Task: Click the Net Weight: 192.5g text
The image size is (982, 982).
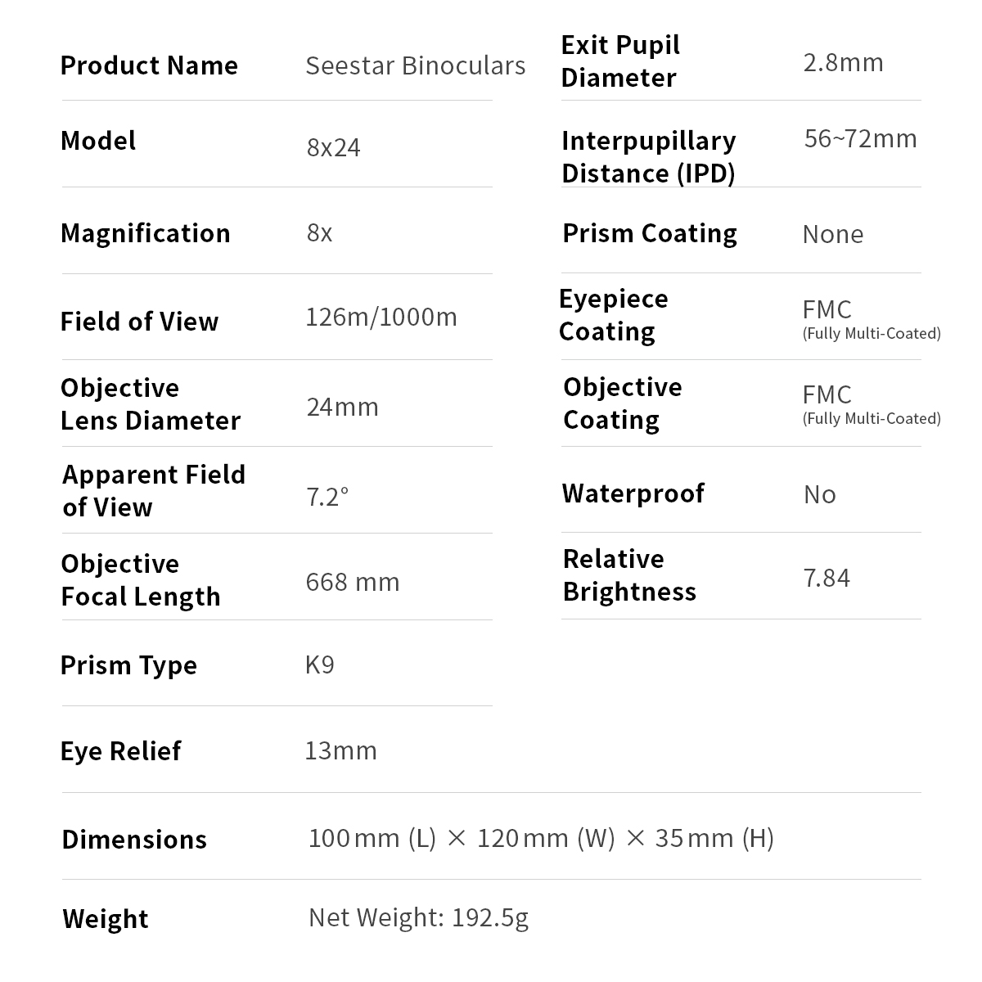Action: point(418,917)
